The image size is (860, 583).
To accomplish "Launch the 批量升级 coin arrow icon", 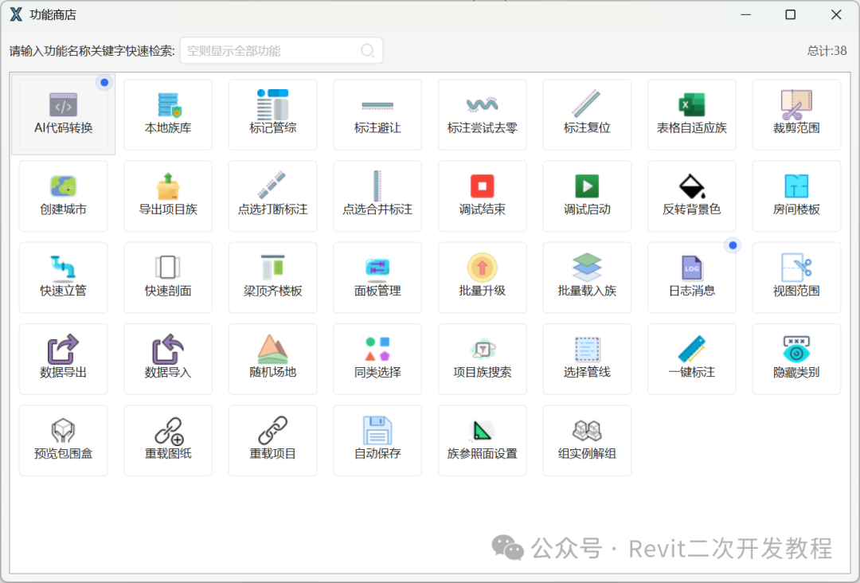I will click(x=482, y=268).
